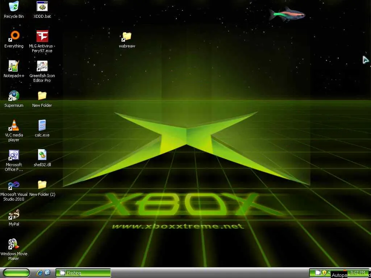Click the white tray icon beside the shield
The image size is (371, 278).
click(318, 273)
